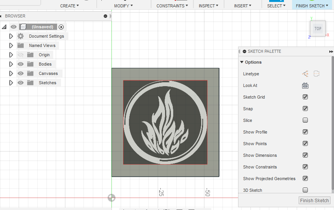
Task: Open the MODIFY dropdown menu
Action: click(x=124, y=6)
